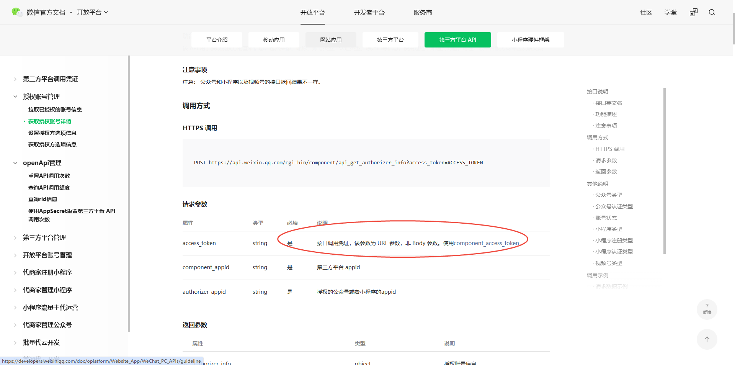The width and height of the screenshot is (735, 365).
Task: Expand 小程序流量主代运营 section
Action: click(x=50, y=308)
